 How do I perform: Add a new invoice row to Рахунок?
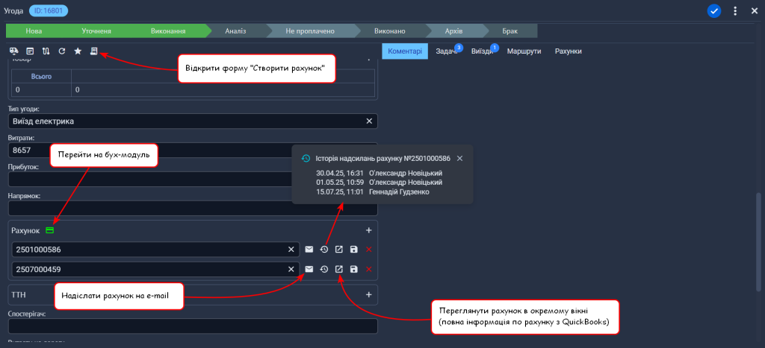pyautogui.click(x=369, y=230)
